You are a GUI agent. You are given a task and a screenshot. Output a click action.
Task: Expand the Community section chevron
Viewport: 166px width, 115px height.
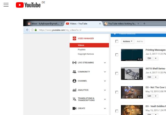pos(105,72)
